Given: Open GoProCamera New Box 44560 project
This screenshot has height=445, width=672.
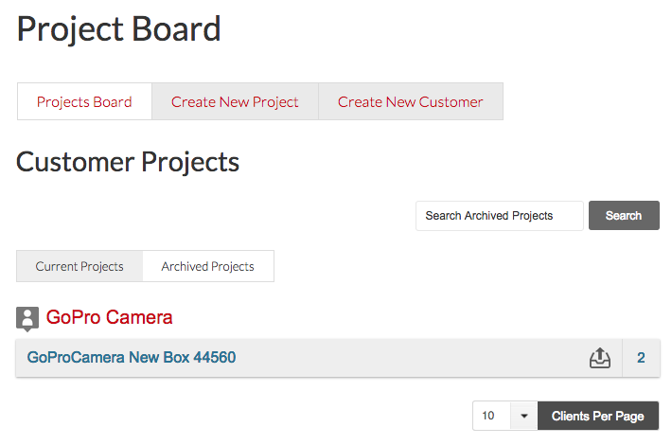Looking at the screenshot, I should point(132,357).
